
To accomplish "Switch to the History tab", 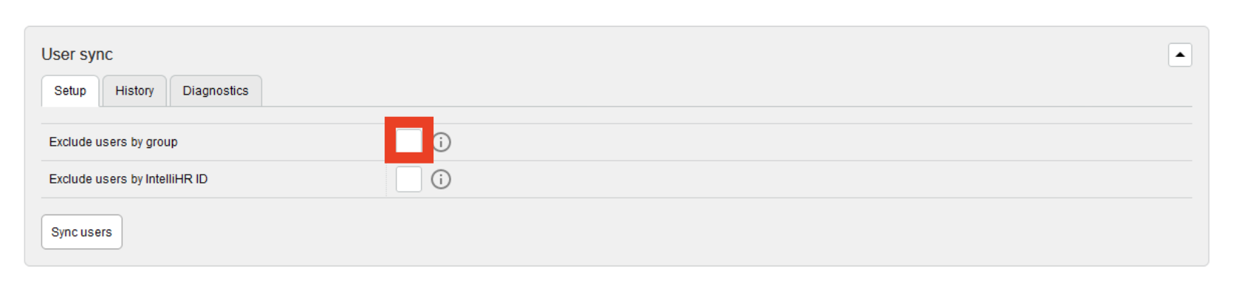I will (134, 91).
